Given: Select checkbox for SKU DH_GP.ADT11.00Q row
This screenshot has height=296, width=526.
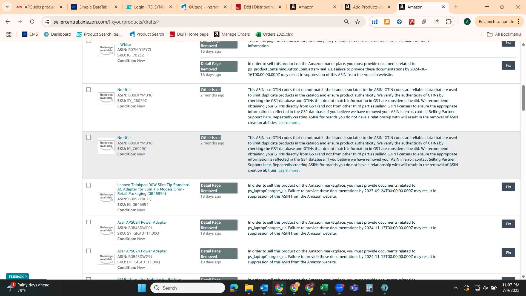Looking at the screenshot, I should coord(88,251).
